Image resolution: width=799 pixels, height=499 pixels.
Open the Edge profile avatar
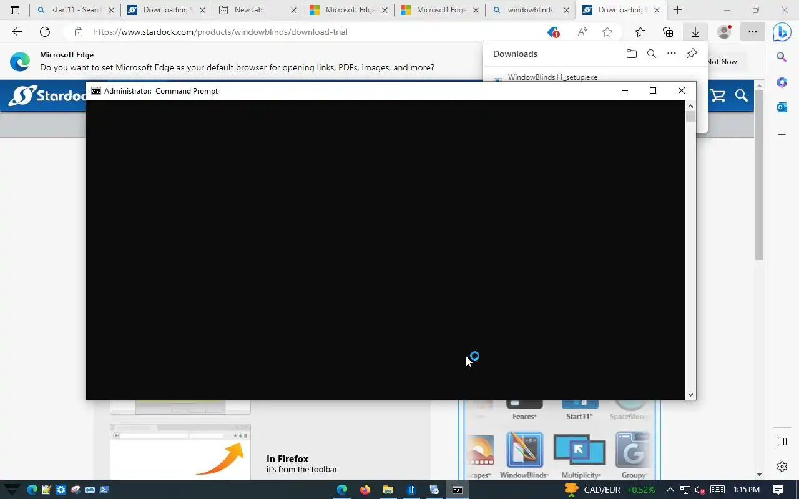(724, 32)
